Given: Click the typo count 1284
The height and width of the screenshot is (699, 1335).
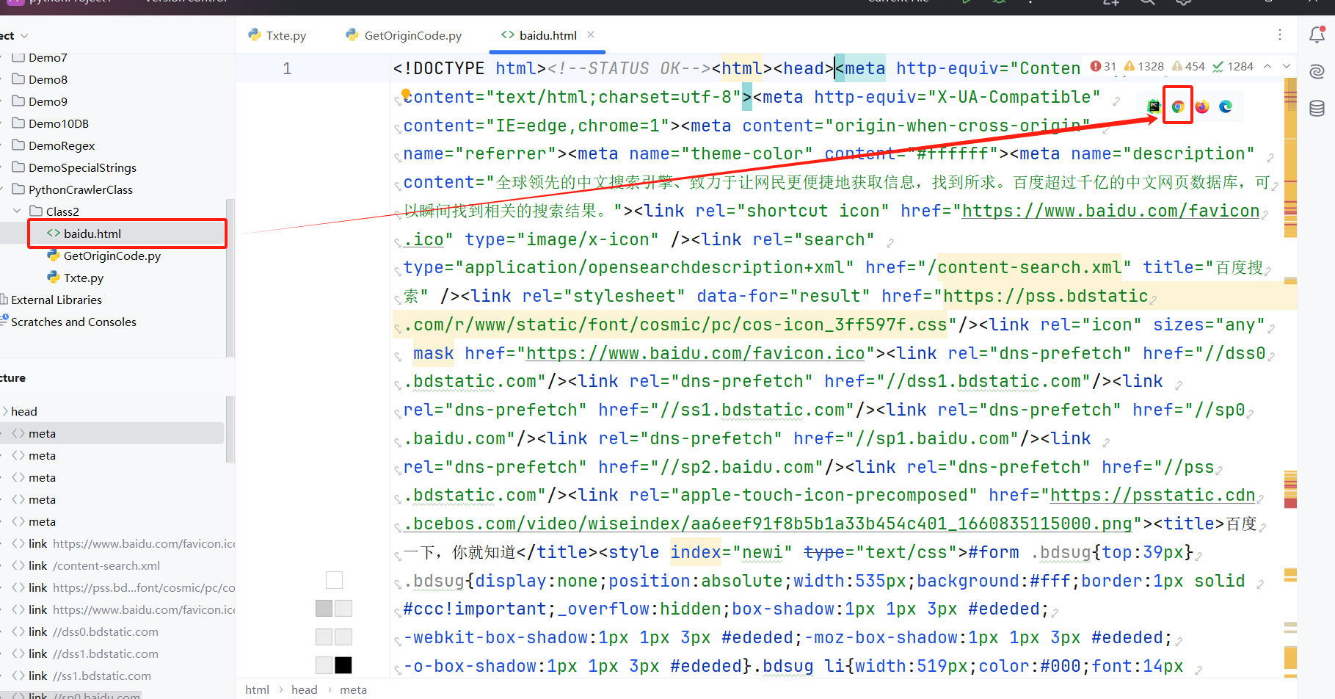Looking at the screenshot, I should click(x=1233, y=67).
